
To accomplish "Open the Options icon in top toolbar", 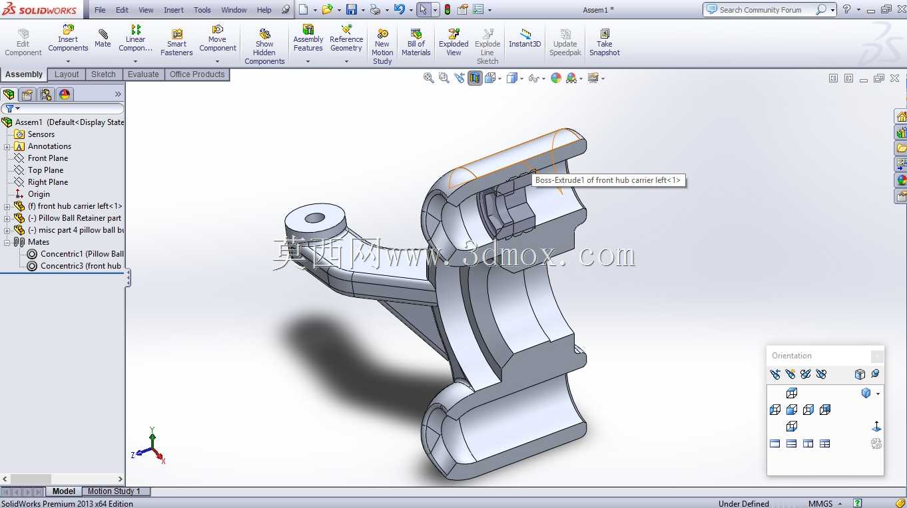I will coord(478,9).
